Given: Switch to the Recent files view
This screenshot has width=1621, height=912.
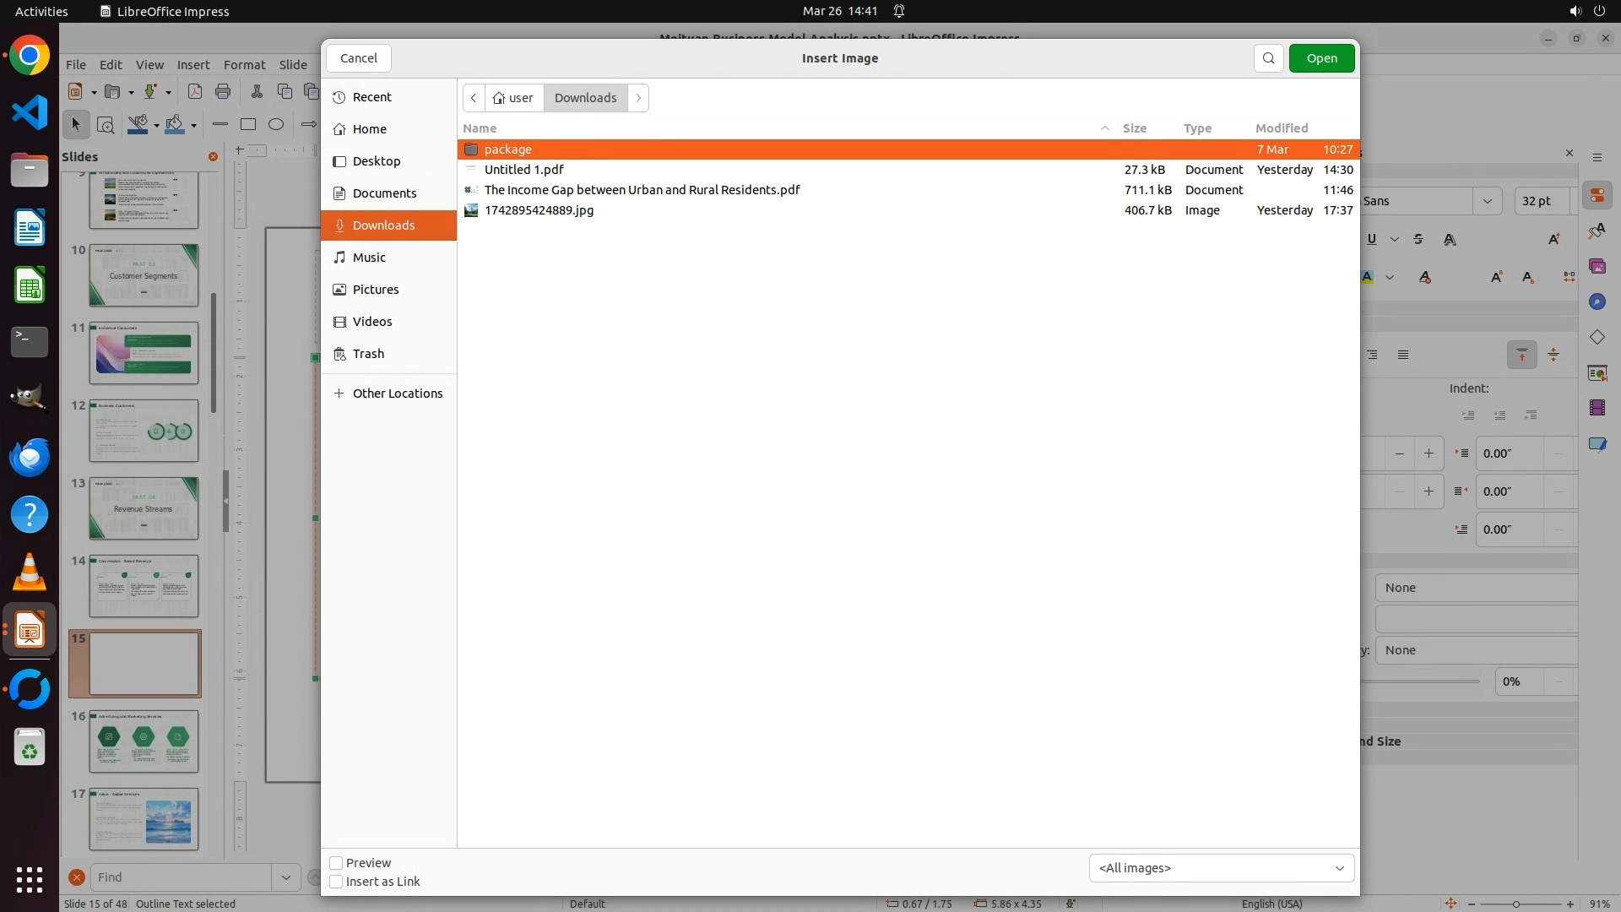Looking at the screenshot, I should click(371, 97).
